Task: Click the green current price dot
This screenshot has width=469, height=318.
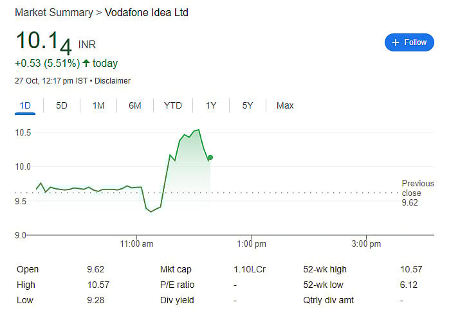Action: click(x=210, y=157)
